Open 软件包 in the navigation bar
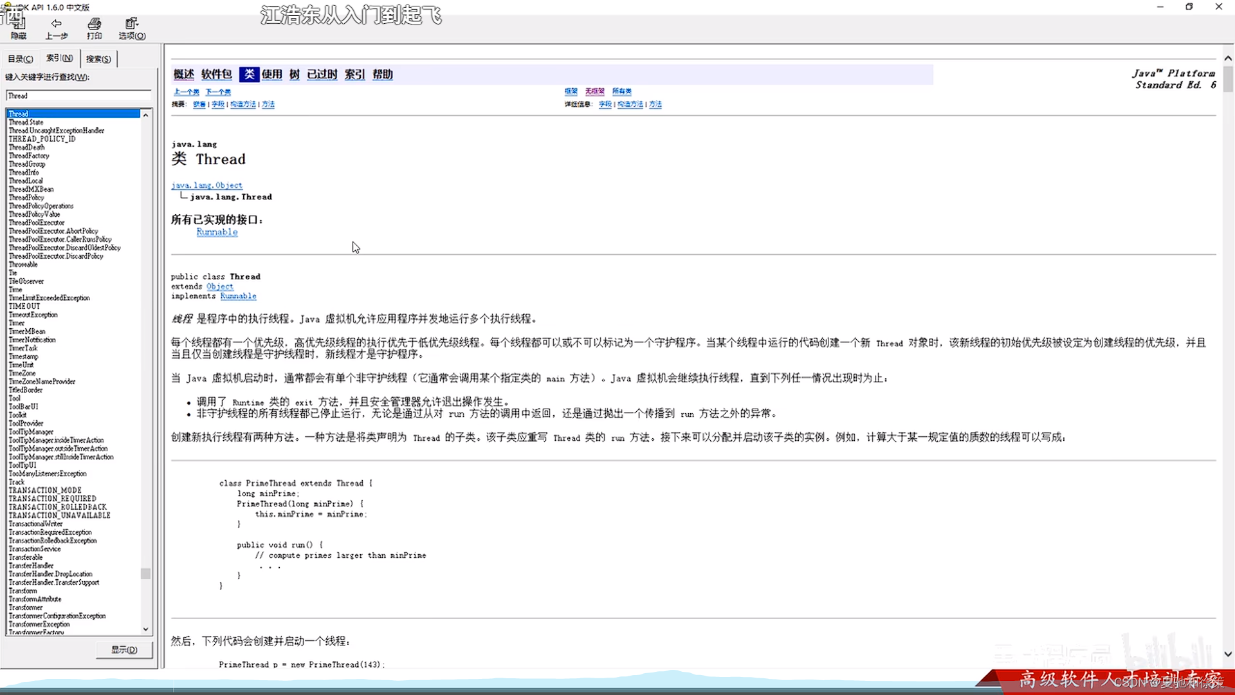Viewport: 1235px width, 695px height. click(216, 75)
